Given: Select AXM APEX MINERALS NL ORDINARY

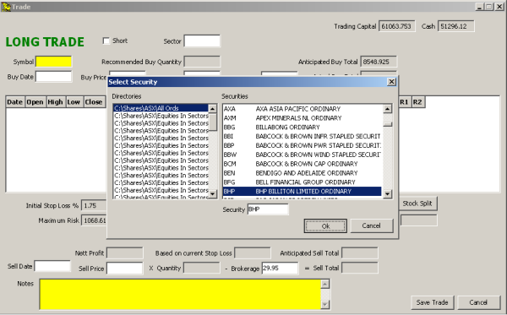Looking at the screenshot, I should (302, 118).
